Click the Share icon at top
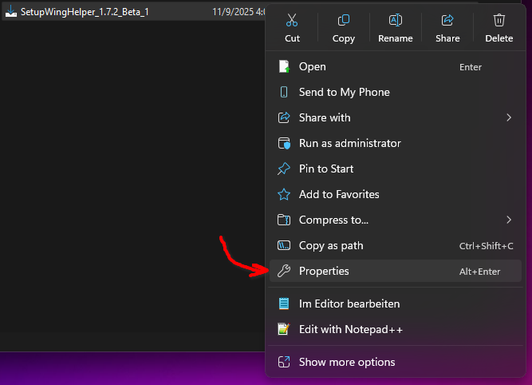Screen dimensions: 532x385 tap(447, 21)
